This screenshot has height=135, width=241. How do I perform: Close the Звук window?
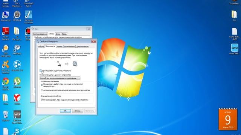coord(88,29)
